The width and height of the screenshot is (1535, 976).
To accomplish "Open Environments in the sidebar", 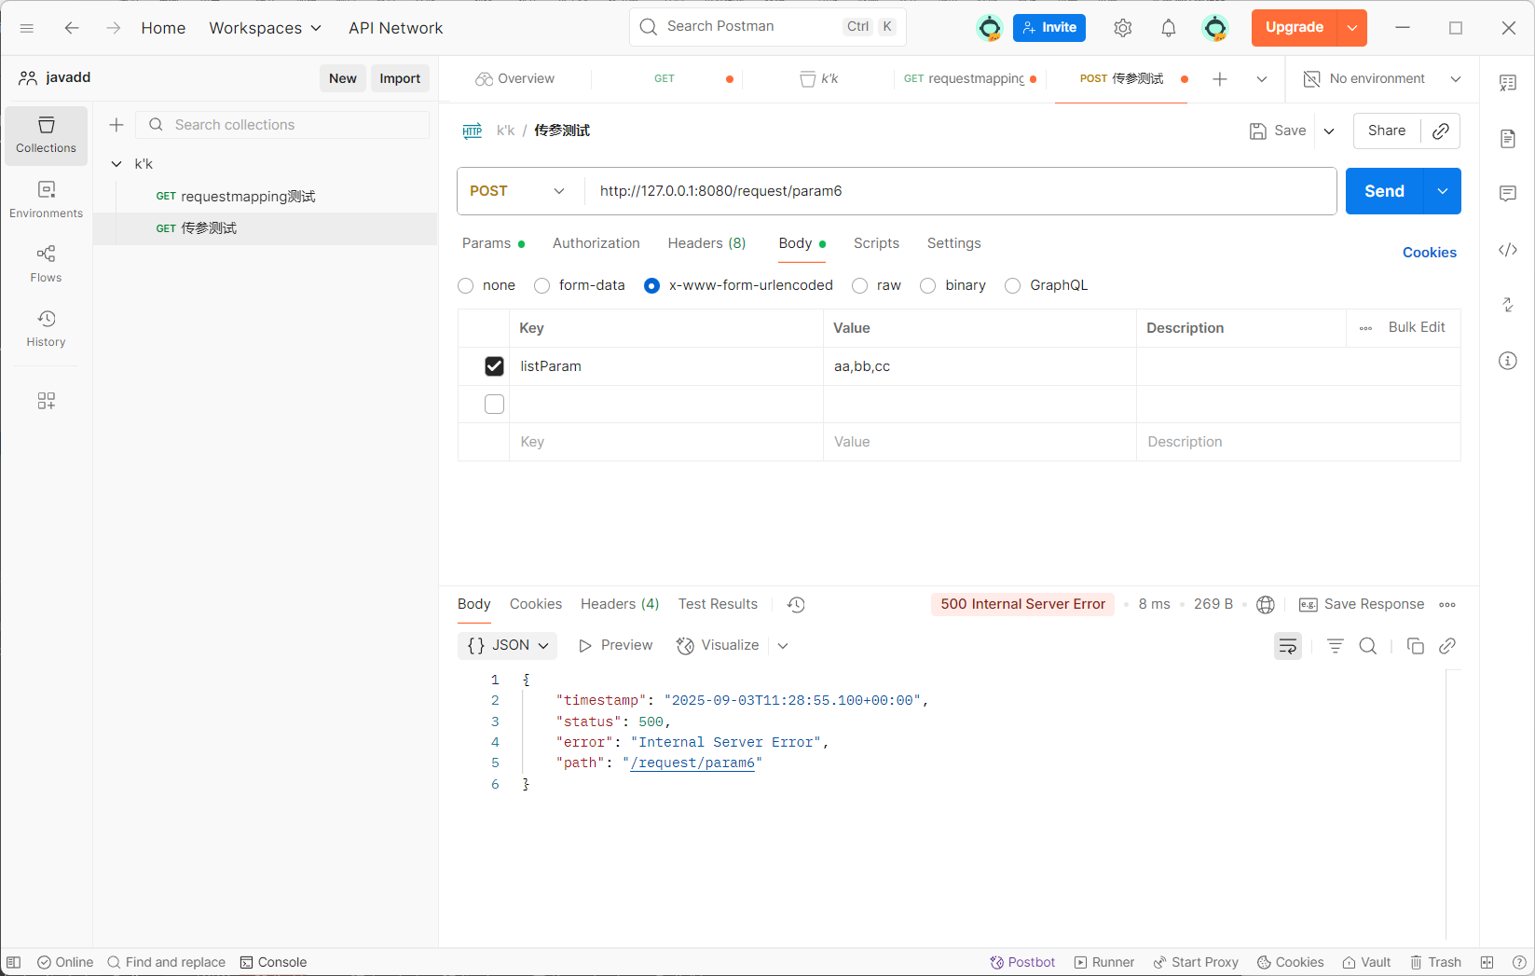I will click(46, 199).
